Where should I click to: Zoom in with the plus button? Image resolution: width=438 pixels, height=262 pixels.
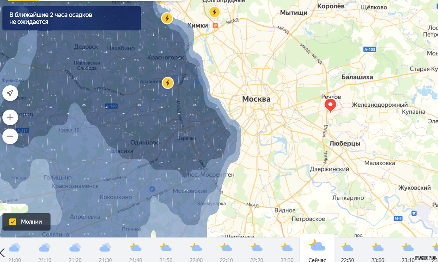click(x=10, y=118)
